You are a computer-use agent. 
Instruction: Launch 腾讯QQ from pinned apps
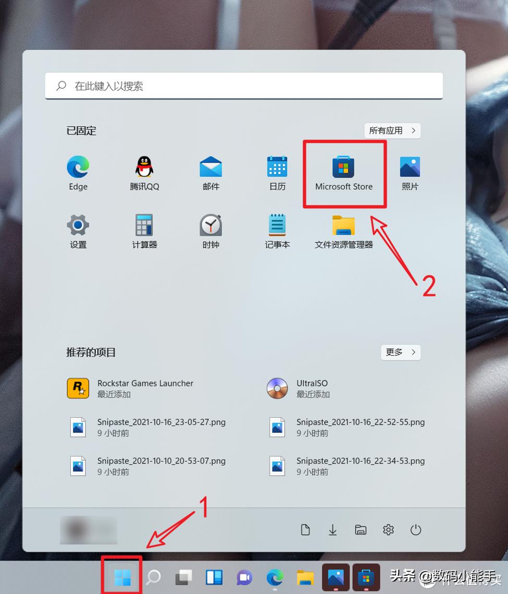(x=144, y=173)
